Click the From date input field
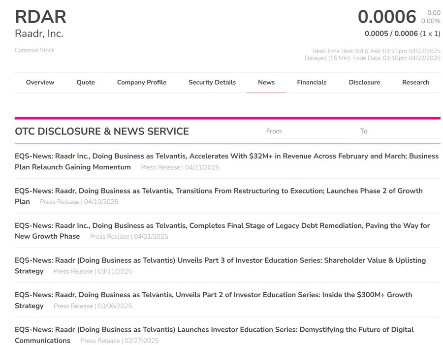 tap(306, 131)
